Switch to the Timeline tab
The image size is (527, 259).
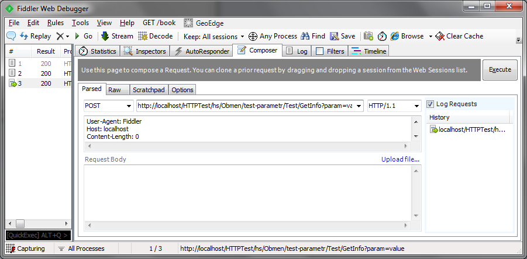click(x=369, y=51)
